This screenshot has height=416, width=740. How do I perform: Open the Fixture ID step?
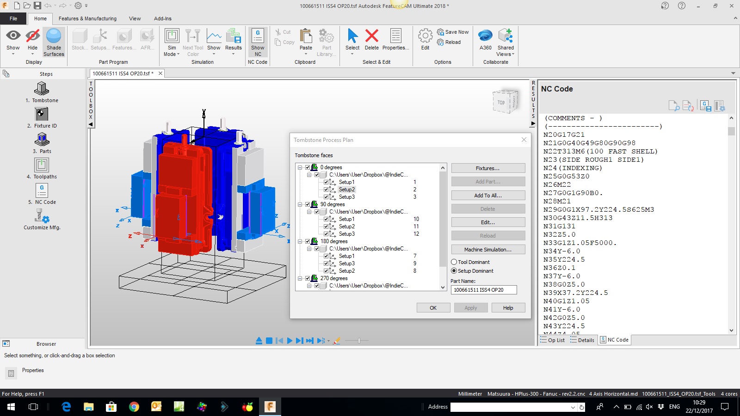[x=42, y=118]
